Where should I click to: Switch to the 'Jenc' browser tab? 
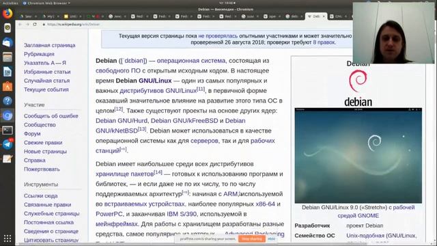[x=117, y=16]
